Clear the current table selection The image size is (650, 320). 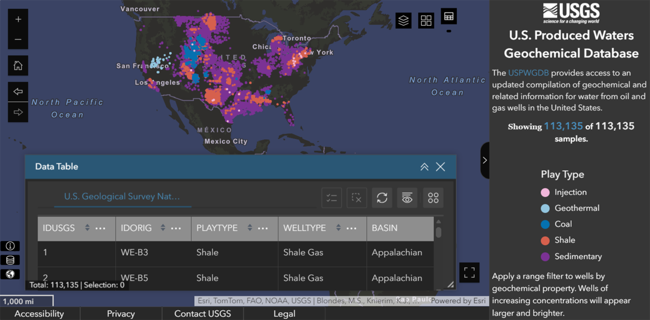coord(357,198)
